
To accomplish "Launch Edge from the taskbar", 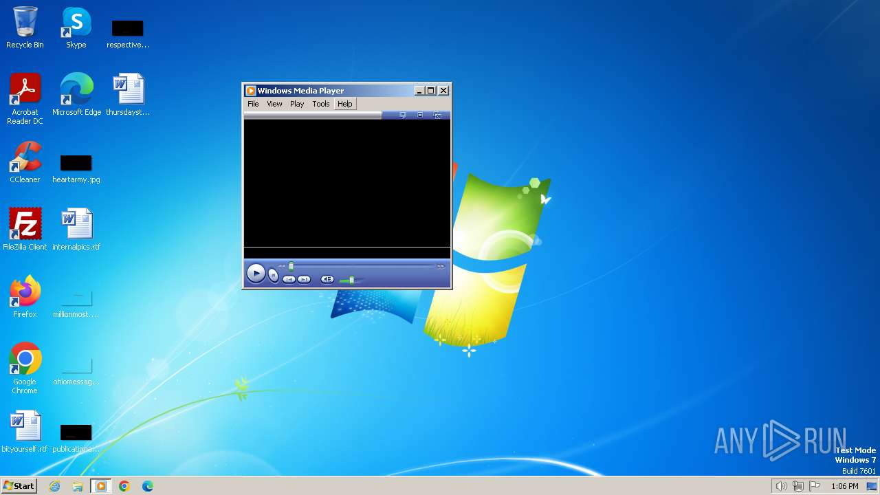I will 147,486.
